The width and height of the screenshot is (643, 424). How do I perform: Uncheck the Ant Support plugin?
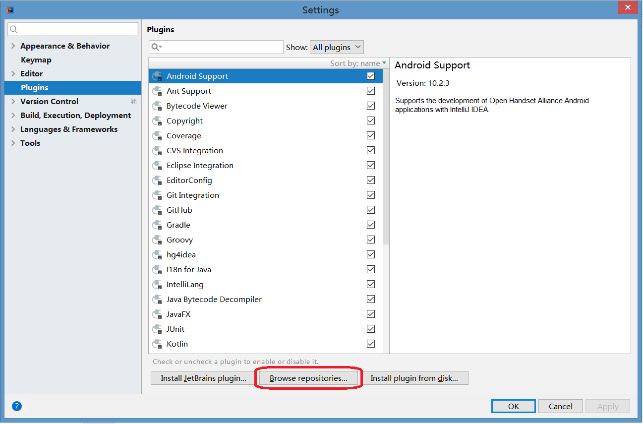click(371, 91)
